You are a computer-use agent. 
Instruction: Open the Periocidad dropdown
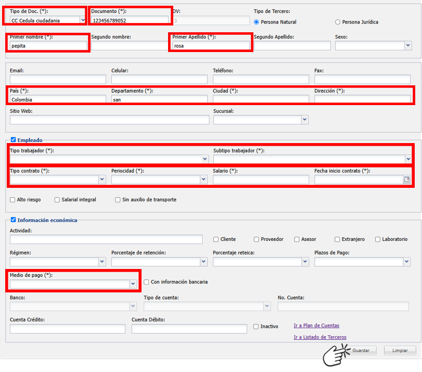tap(203, 179)
